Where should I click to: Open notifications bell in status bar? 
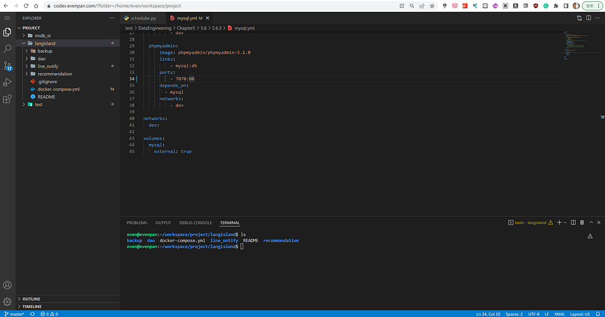click(x=598, y=314)
